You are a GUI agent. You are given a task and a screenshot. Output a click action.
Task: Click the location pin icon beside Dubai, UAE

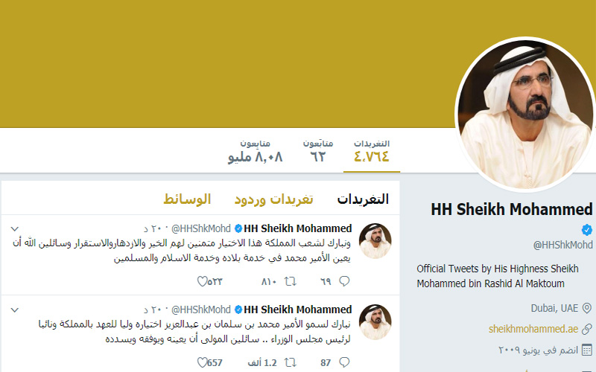587,308
